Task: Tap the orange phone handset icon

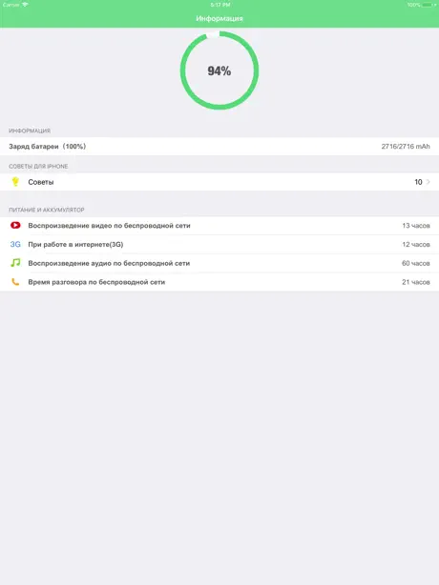Action: 15,282
